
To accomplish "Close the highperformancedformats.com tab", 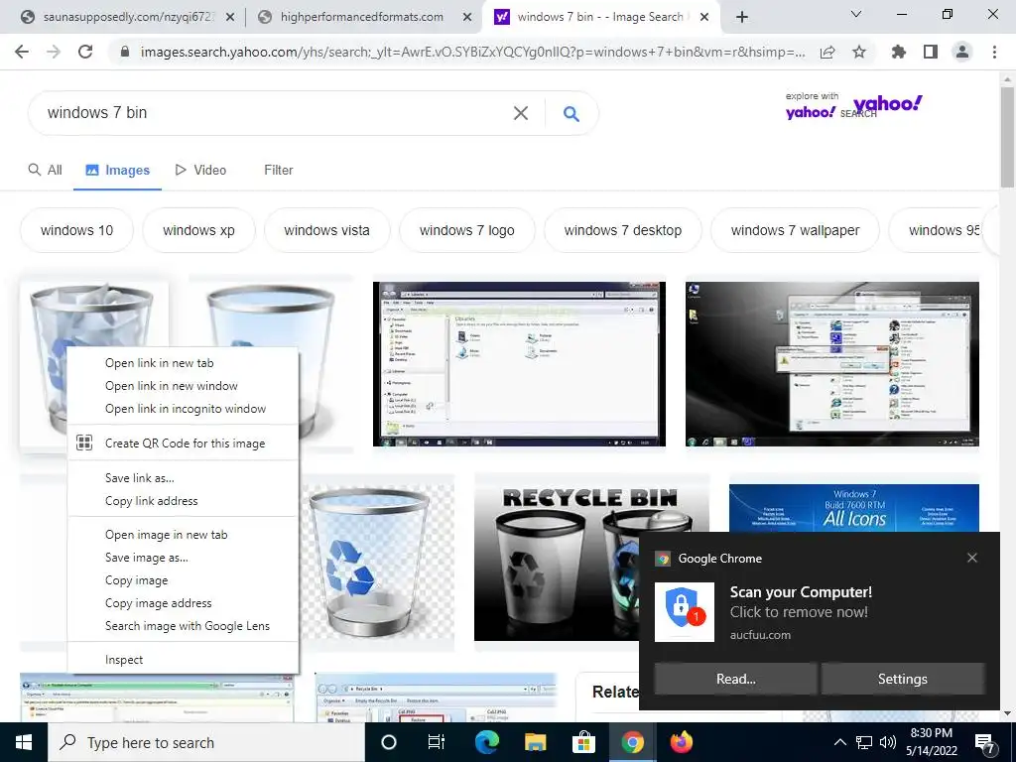I will tap(467, 18).
